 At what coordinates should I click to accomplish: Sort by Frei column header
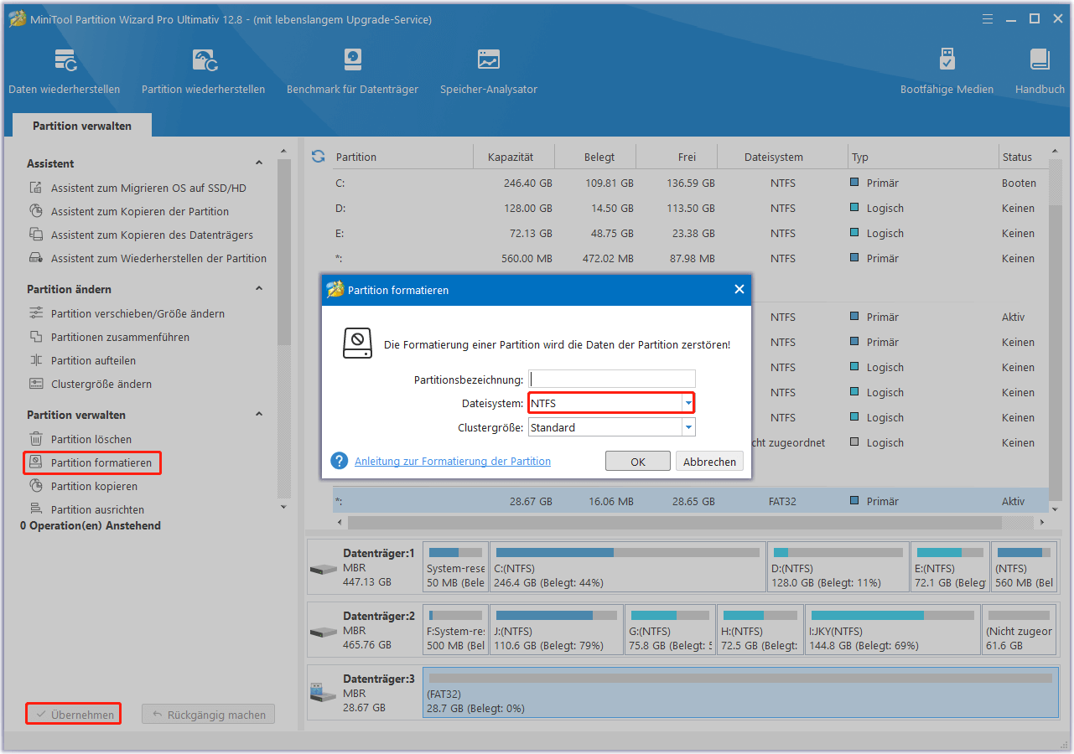pyautogui.click(x=687, y=157)
